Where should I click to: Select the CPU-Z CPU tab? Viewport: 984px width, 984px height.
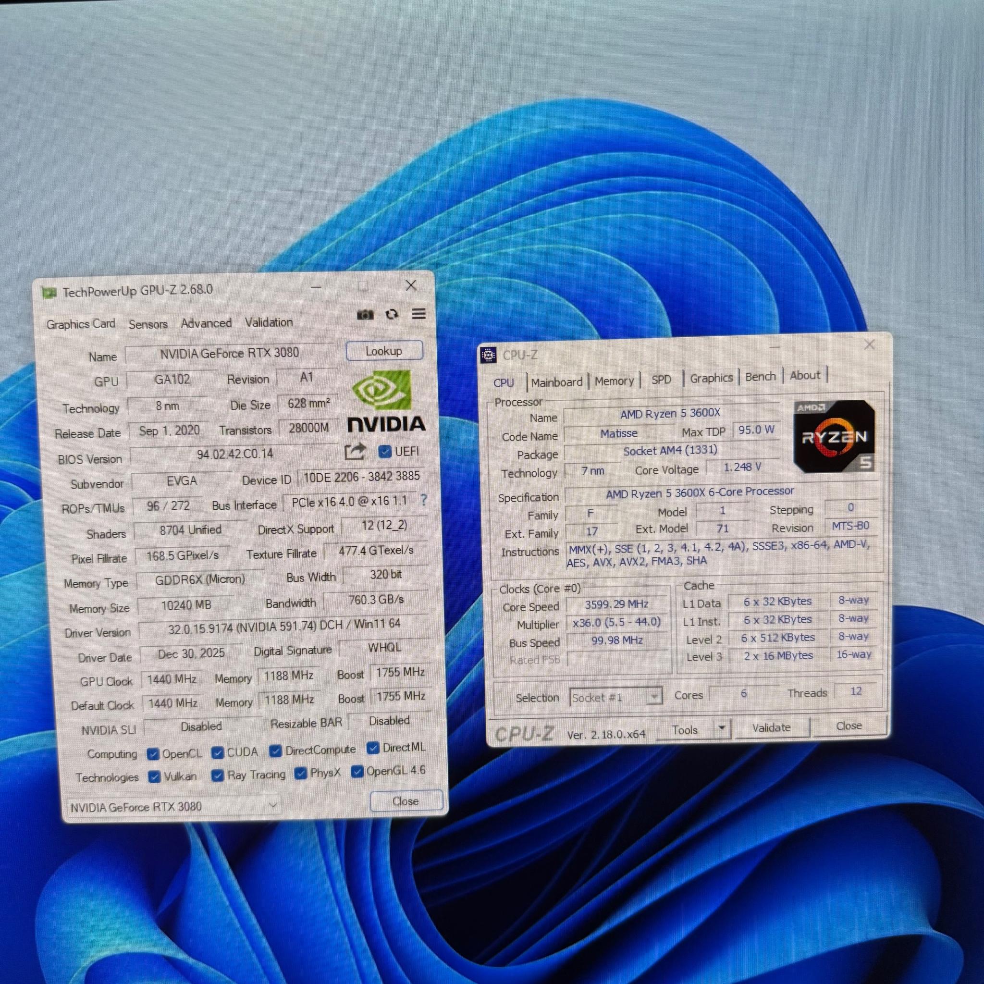(x=503, y=383)
